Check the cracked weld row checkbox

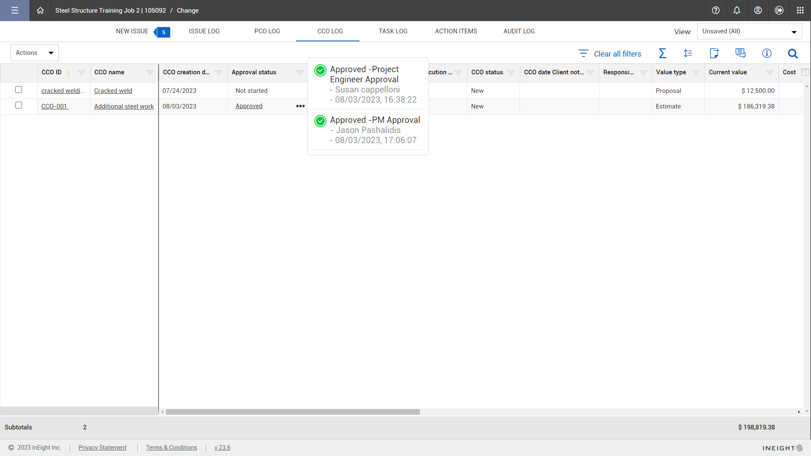(19, 90)
